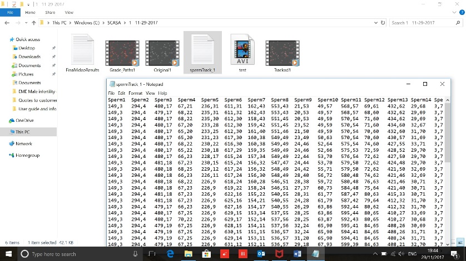Open Notepad Format menu

tap(135, 93)
